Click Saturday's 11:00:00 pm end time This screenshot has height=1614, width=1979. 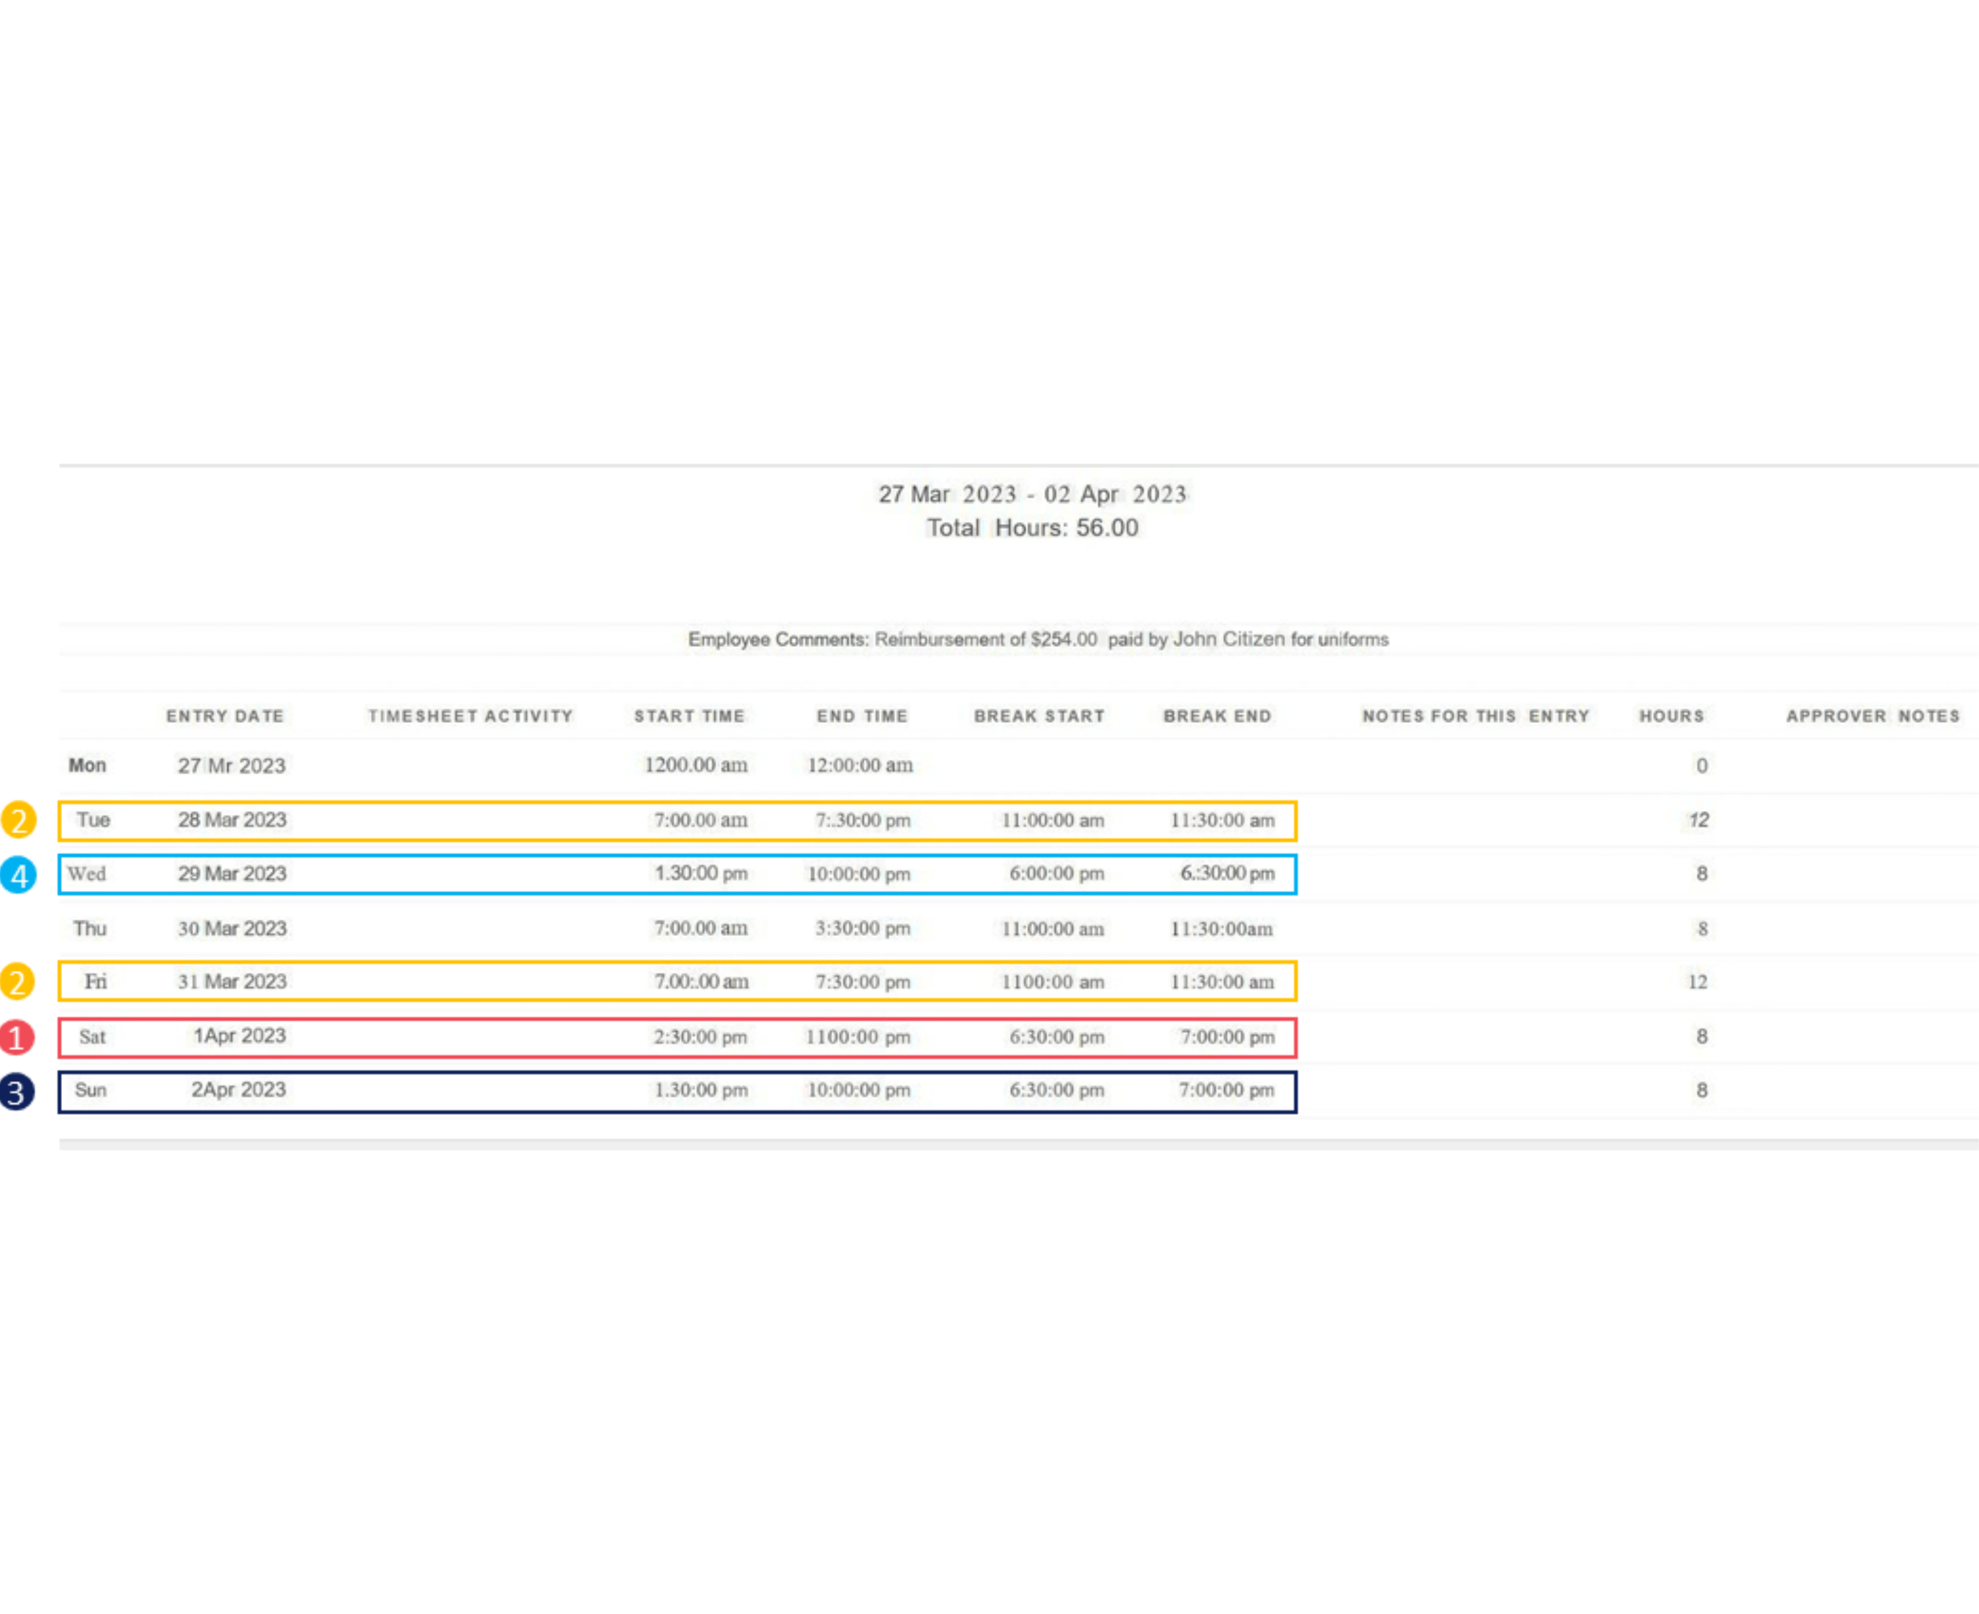point(858,1038)
